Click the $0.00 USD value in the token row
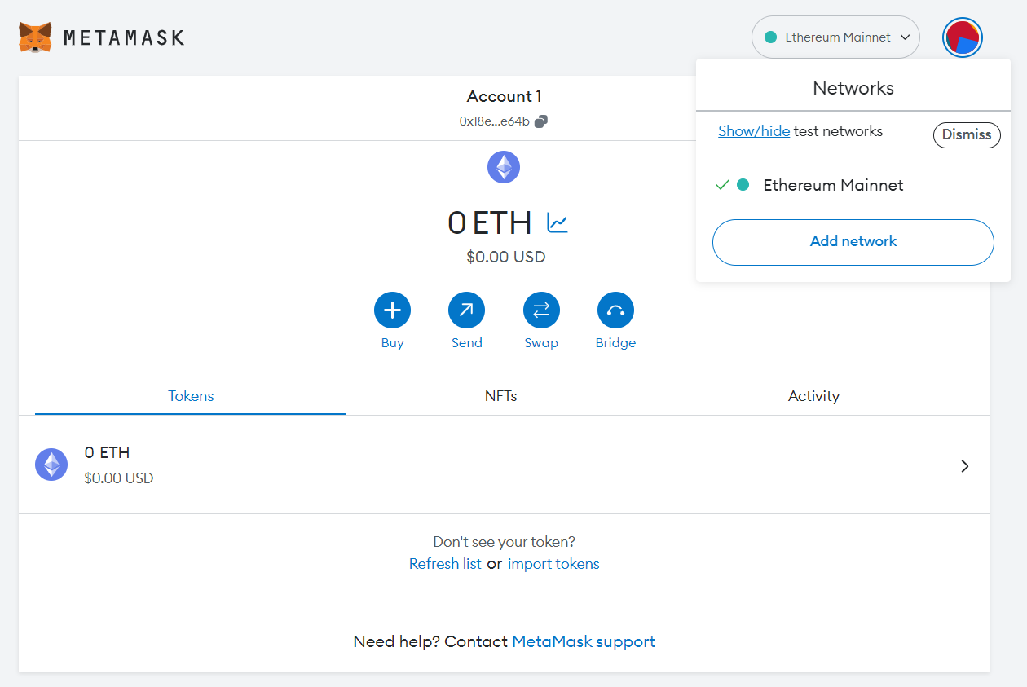 coord(119,478)
